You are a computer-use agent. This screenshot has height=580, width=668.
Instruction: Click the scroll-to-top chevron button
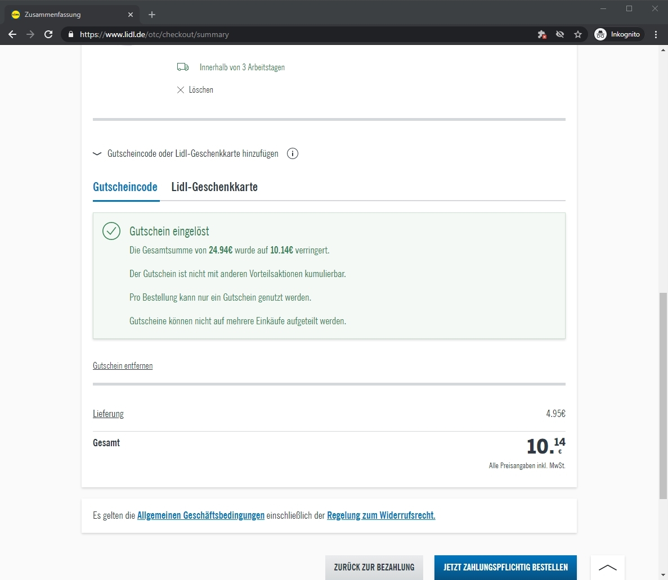point(608,568)
